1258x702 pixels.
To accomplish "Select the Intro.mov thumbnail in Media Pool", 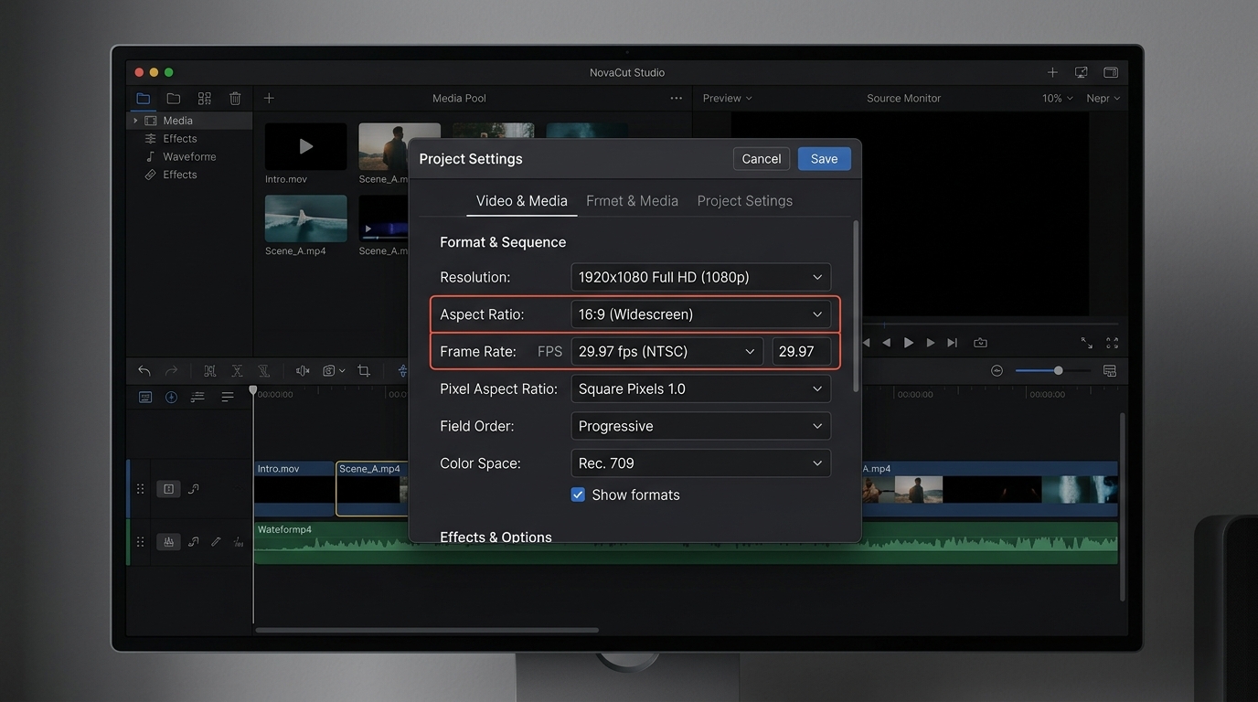I will click(x=306, y=146).
